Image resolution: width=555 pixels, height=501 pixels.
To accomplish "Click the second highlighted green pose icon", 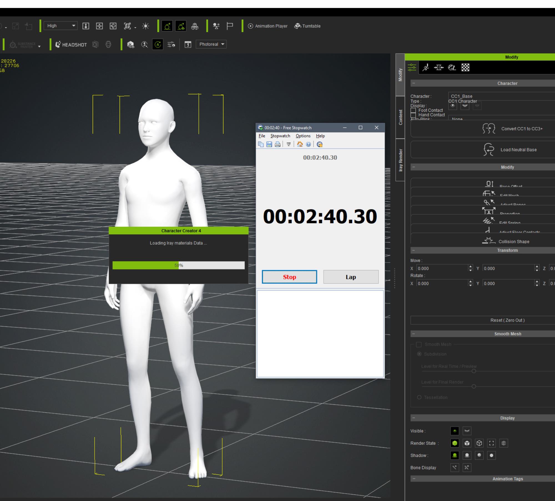I will click(181, 26).
